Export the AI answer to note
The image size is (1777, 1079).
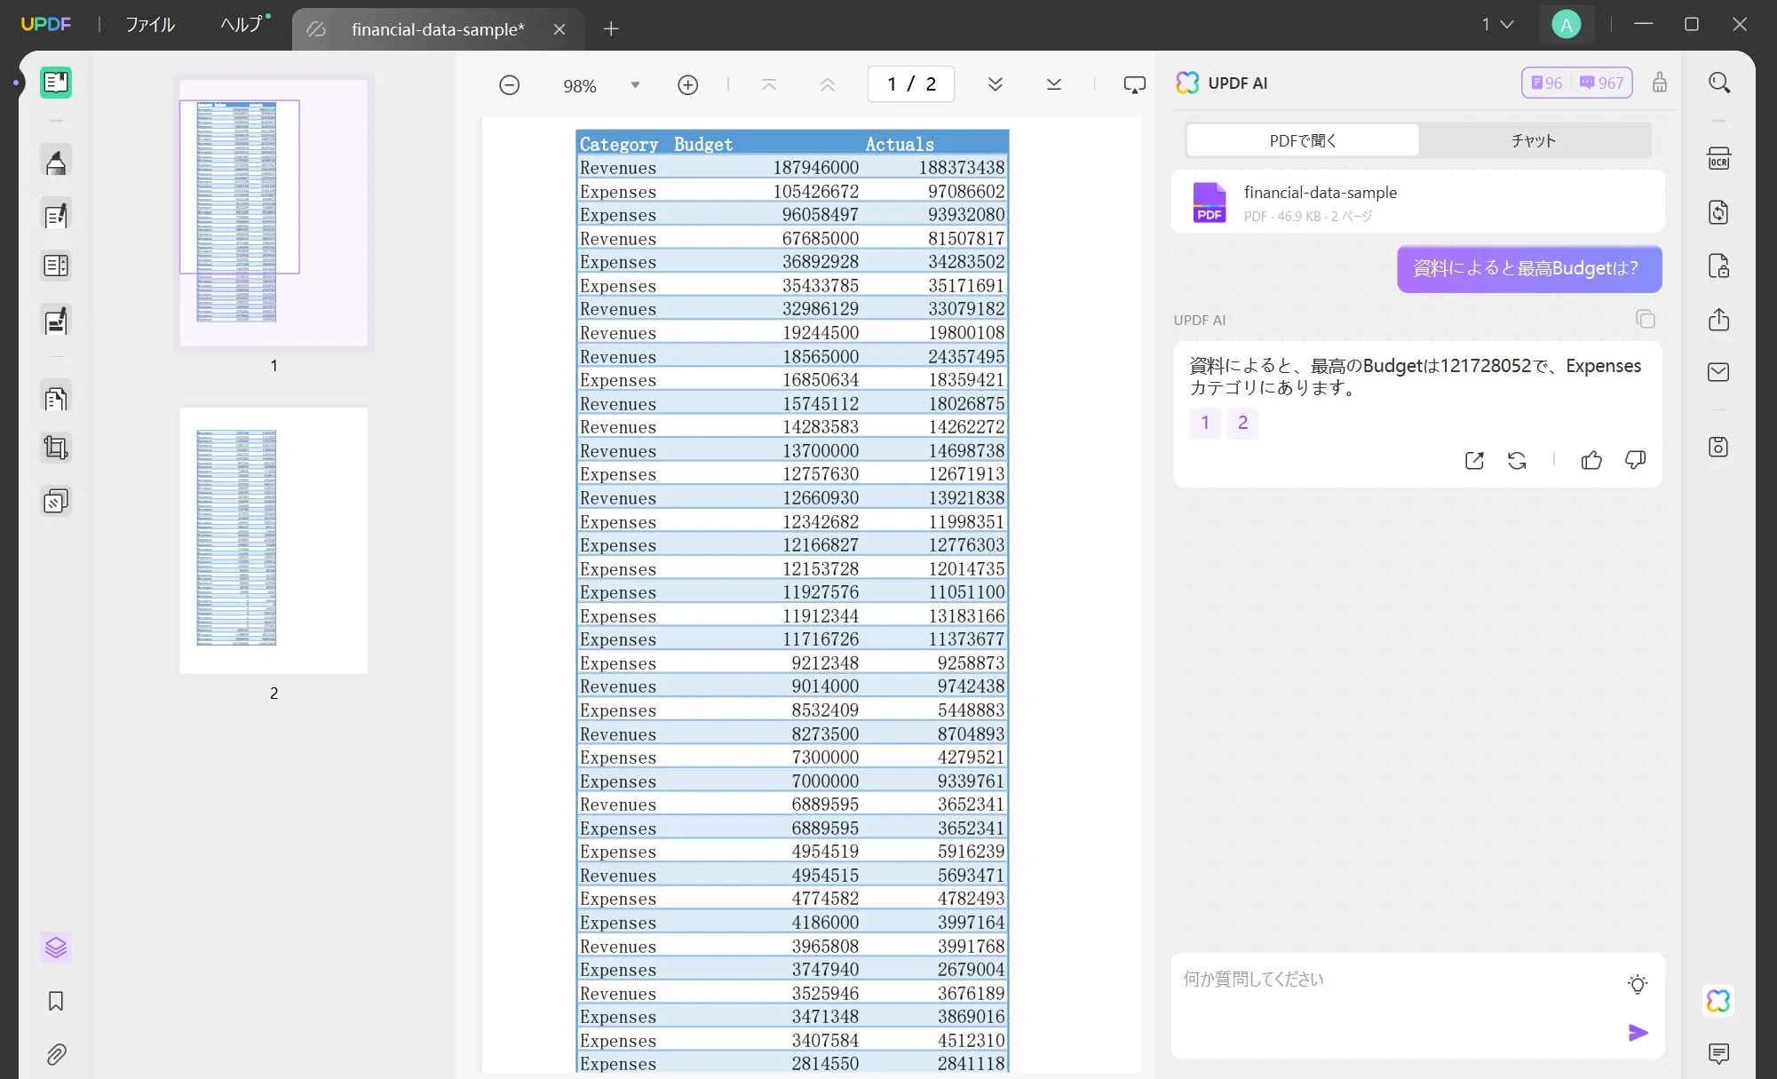point(1474,460)
